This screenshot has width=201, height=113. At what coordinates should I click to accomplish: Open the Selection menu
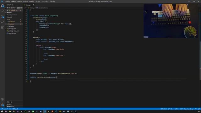19,2
